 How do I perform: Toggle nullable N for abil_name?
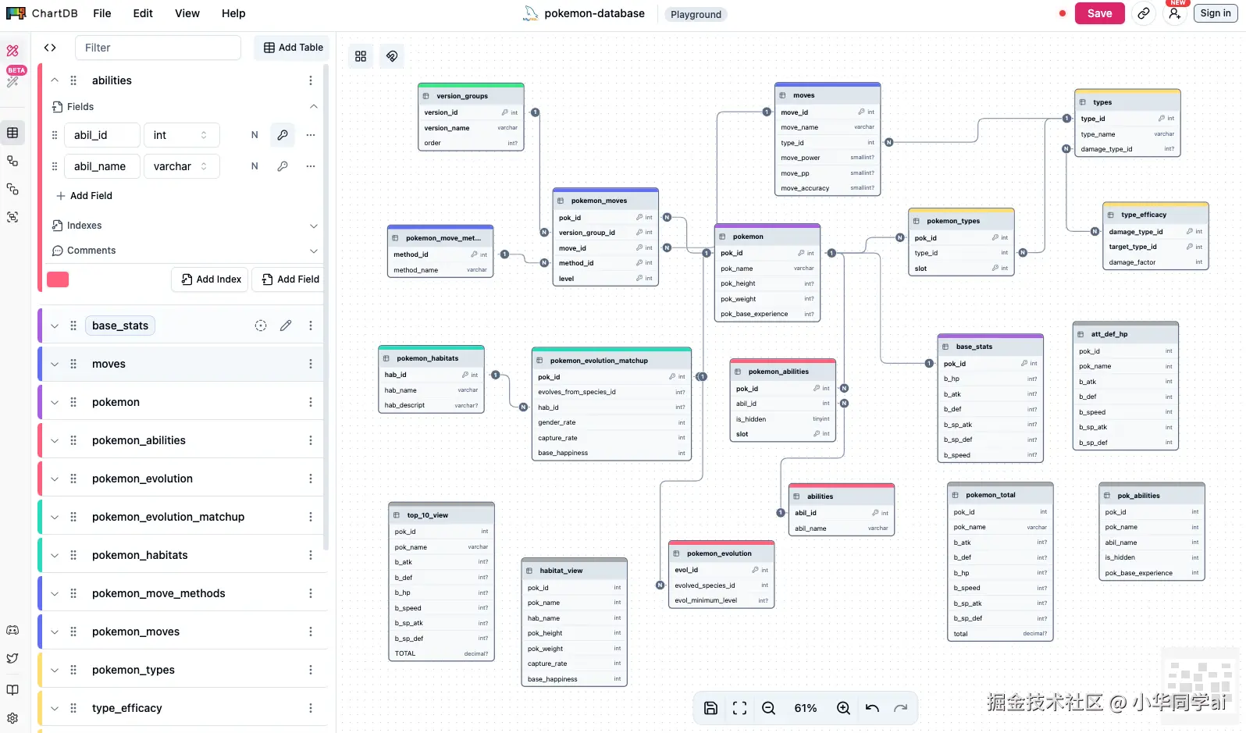(x=255, y=166)
